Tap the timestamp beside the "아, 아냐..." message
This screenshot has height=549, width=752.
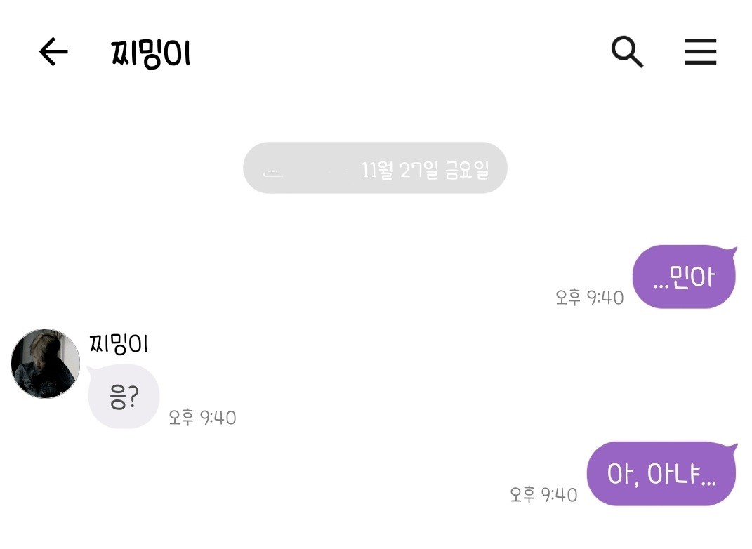[x=543, y=494]
